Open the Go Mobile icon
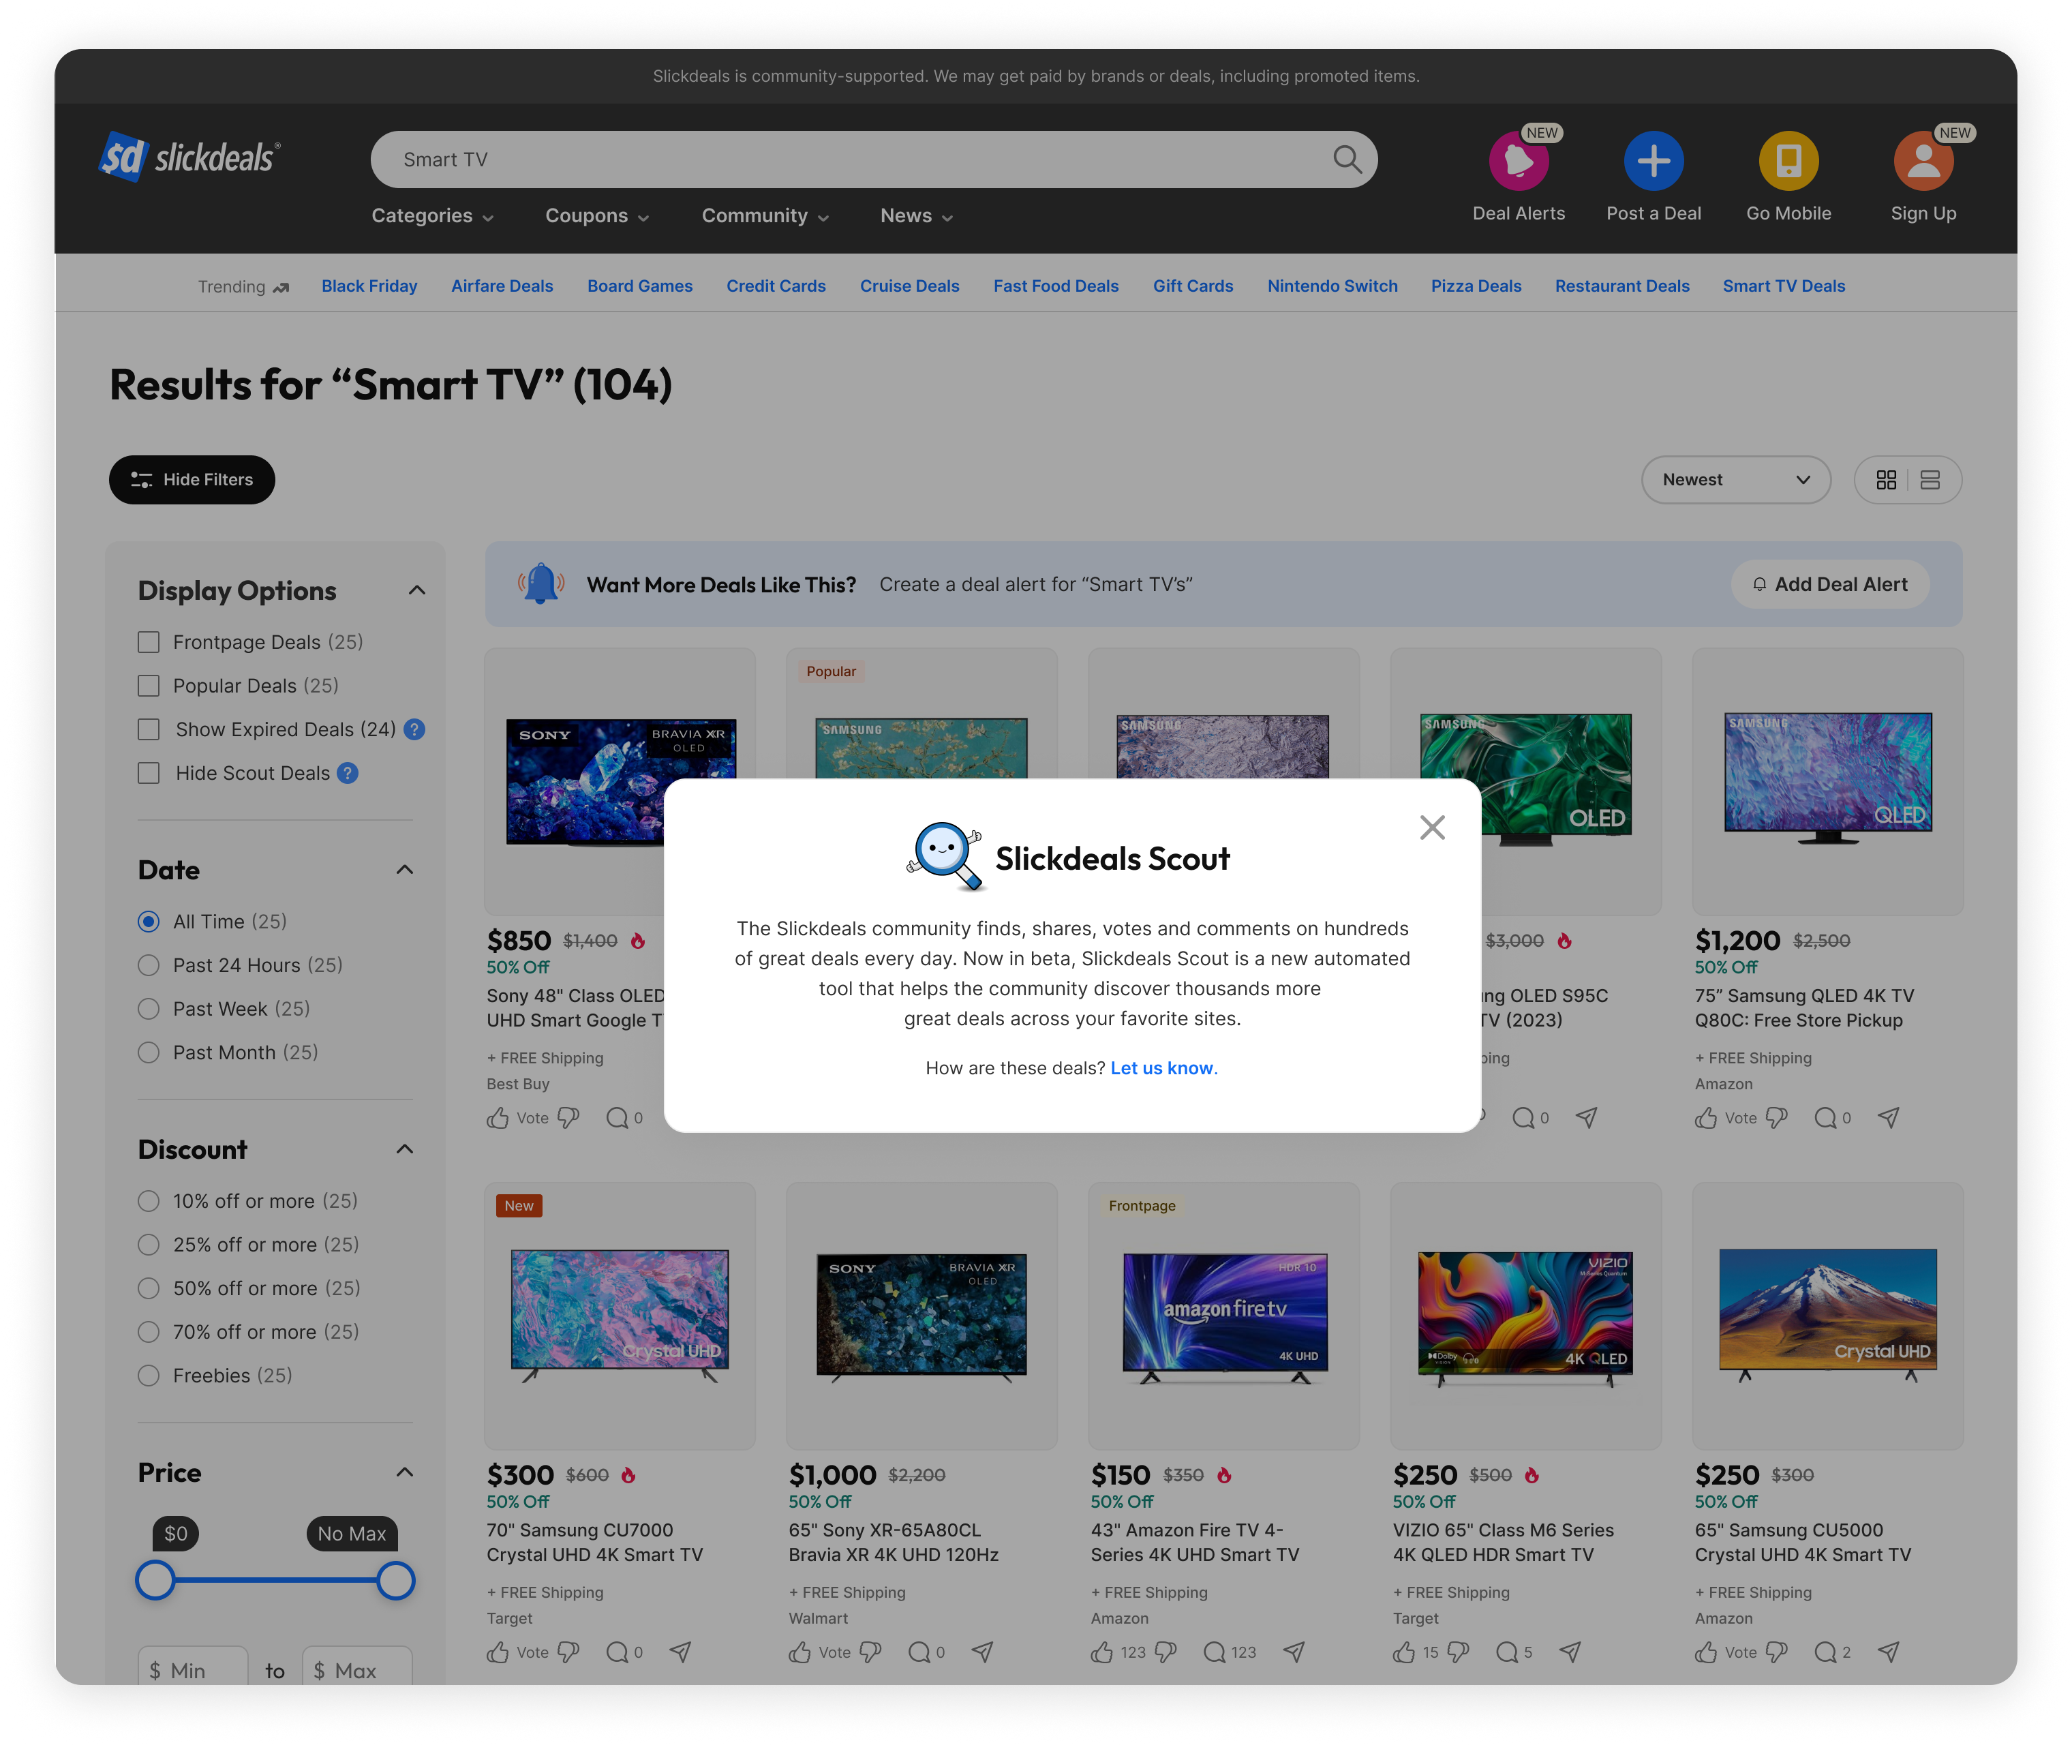Viewport: 2072px width, 1745px height. (x=1788, y=160)
